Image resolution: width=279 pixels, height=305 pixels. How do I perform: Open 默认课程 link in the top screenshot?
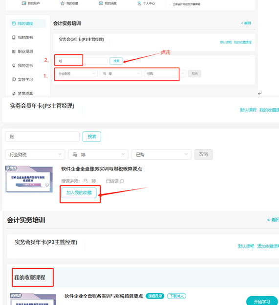226,42
